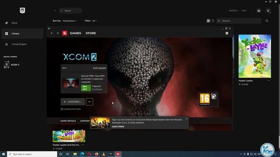
Task: Open 2K launcher taskbar icon
Action: point(118,154)
